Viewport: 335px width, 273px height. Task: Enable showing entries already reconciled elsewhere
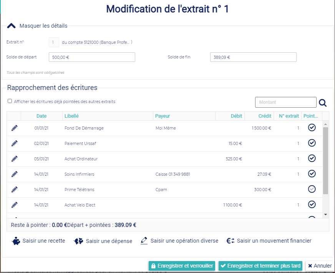pos(10,102)
